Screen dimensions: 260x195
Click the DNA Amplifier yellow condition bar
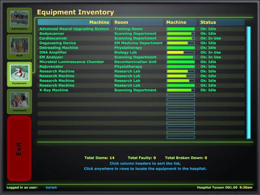181,52
